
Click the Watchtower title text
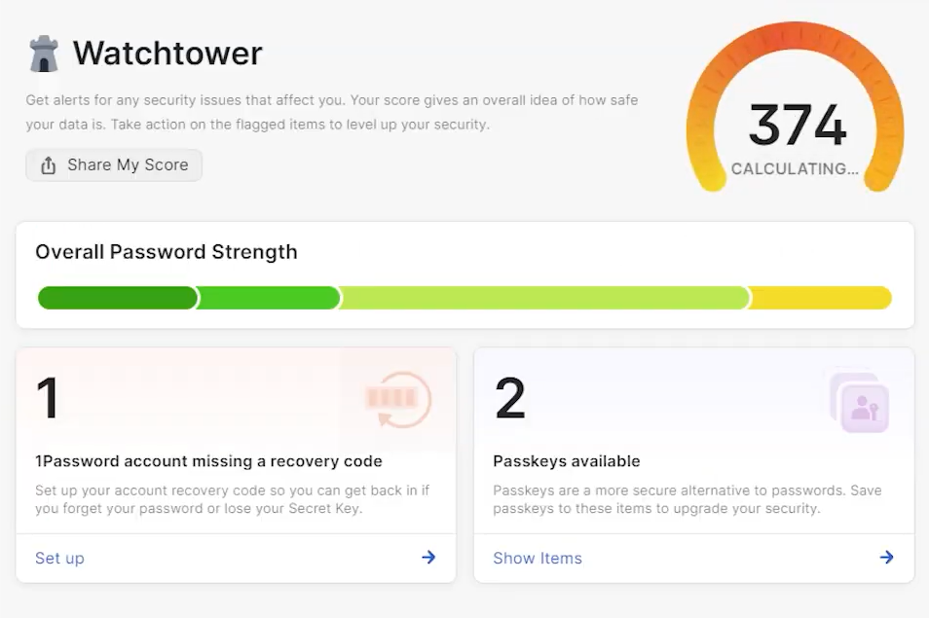[x=167, y=52]
